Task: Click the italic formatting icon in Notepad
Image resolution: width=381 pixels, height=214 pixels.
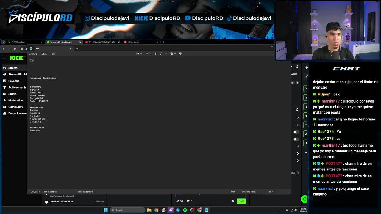Action: [x=161, y=54]
